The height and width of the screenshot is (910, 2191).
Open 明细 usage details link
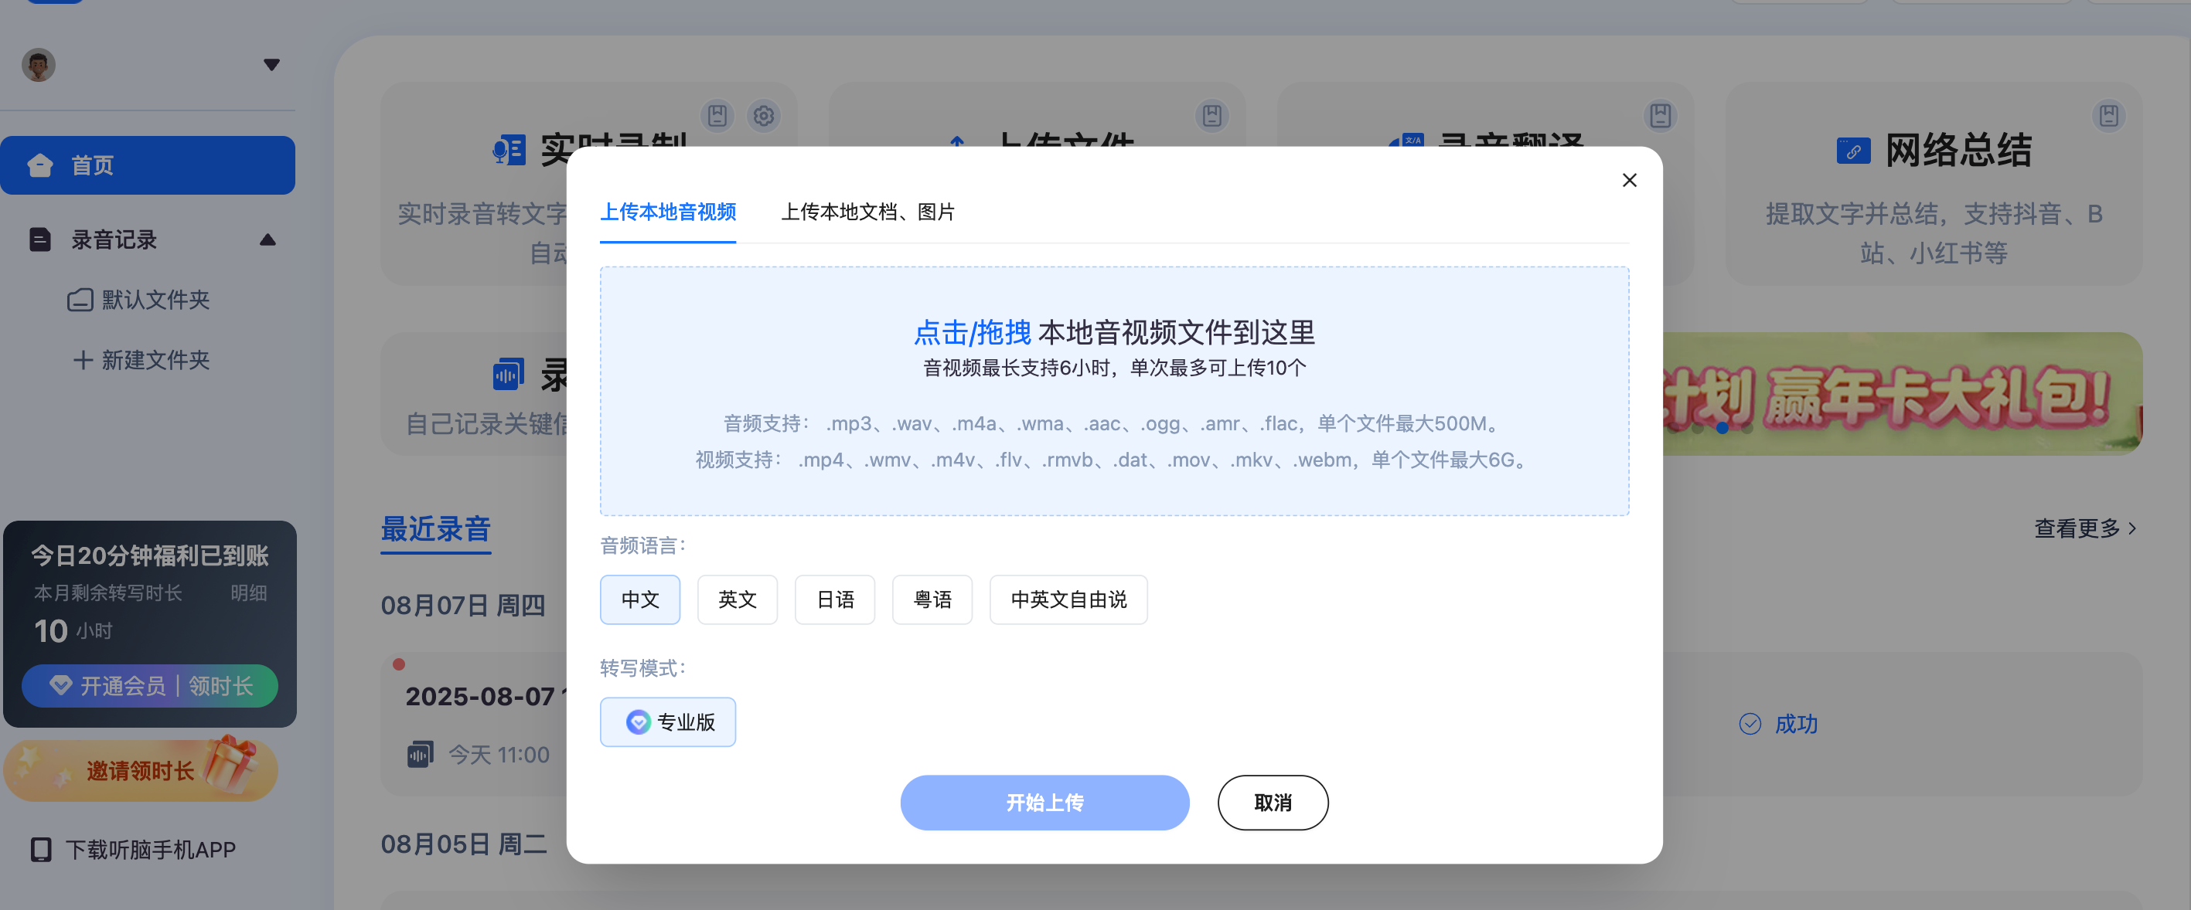click(248, 593)
